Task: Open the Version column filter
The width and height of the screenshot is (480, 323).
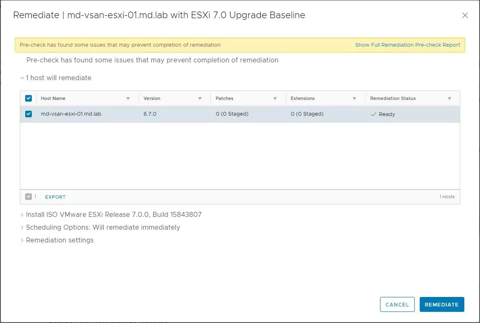Action: tap(200, 99)
